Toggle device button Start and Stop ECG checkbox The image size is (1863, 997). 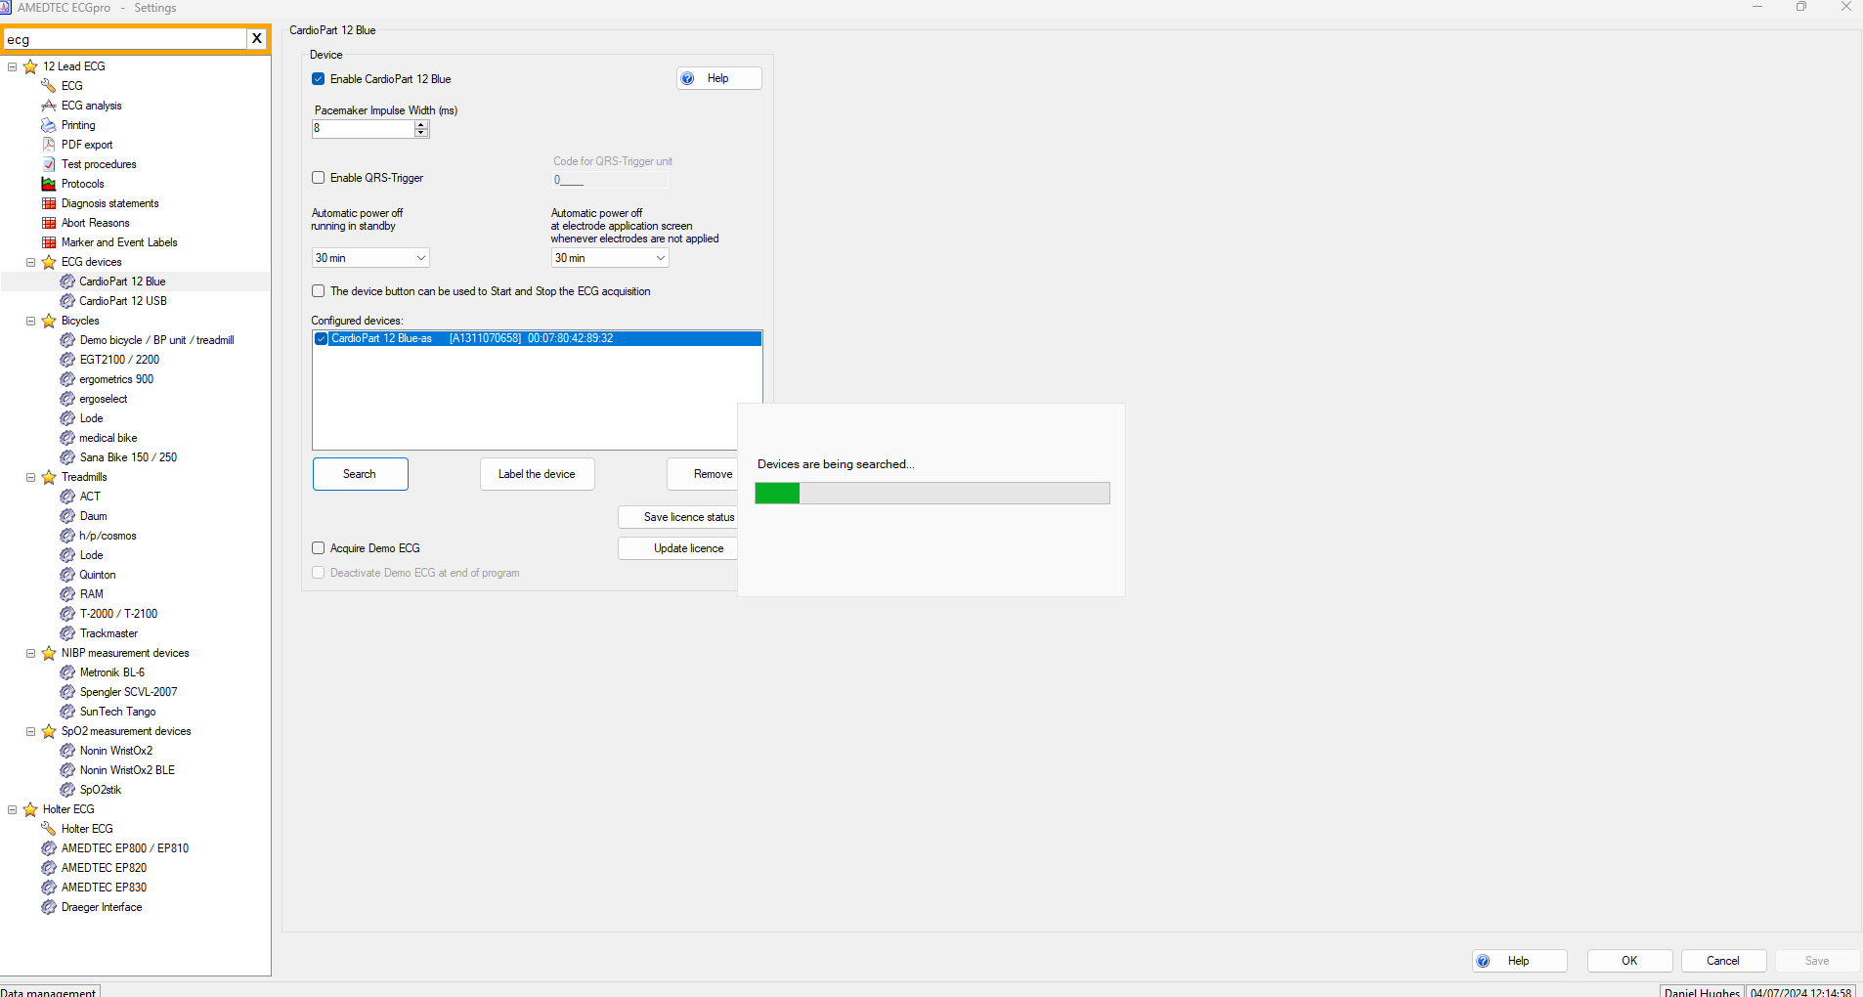click(319, 291)
